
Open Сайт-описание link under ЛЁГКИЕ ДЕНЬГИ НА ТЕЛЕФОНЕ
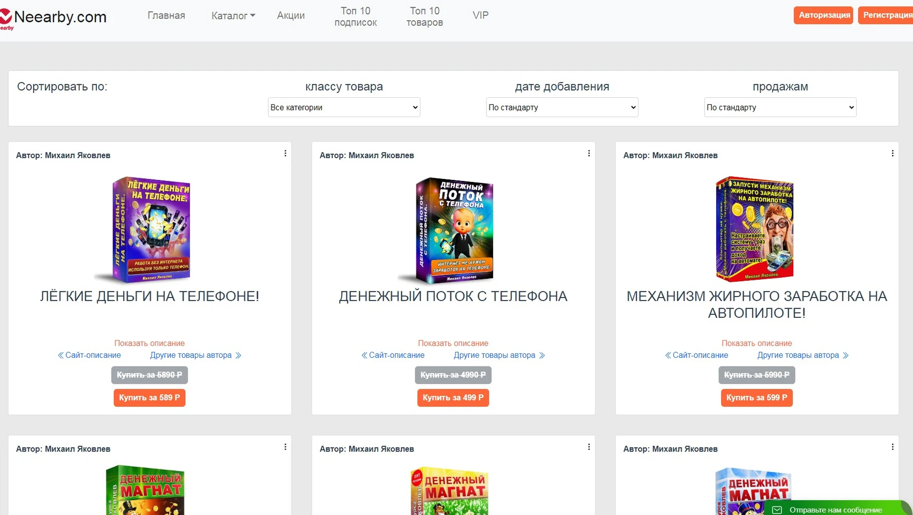coord(89,355)
